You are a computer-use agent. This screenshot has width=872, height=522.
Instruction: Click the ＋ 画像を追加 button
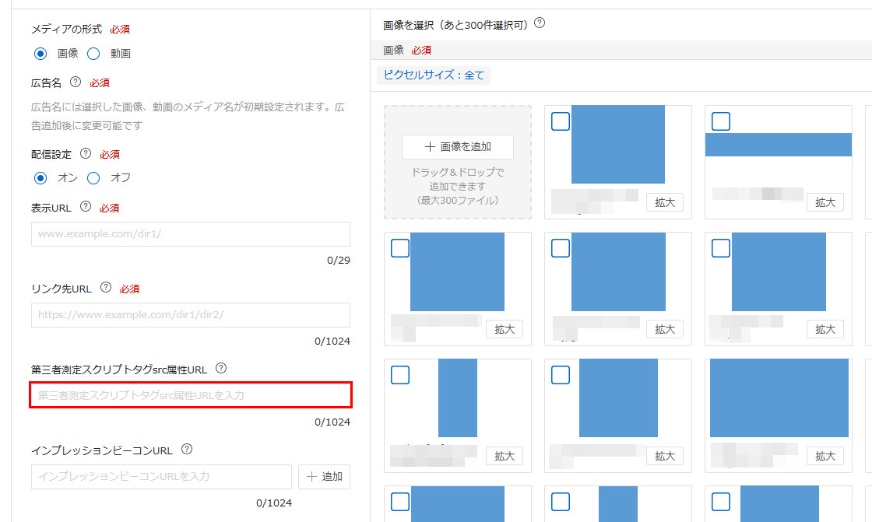[x=458, y=147]
